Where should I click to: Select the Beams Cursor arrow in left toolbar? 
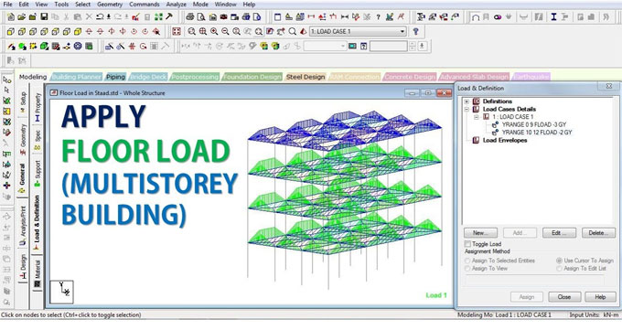[x=6, y=90]
